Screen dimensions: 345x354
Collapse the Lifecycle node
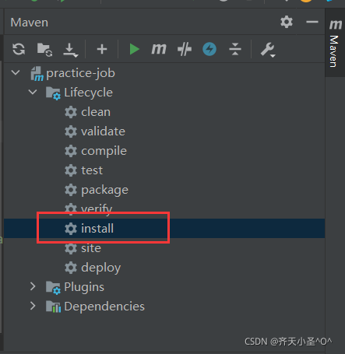33,92
